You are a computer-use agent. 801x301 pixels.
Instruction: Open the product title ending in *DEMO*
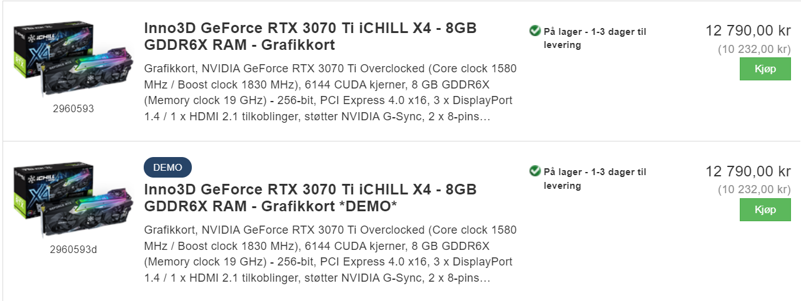point(311,198)
